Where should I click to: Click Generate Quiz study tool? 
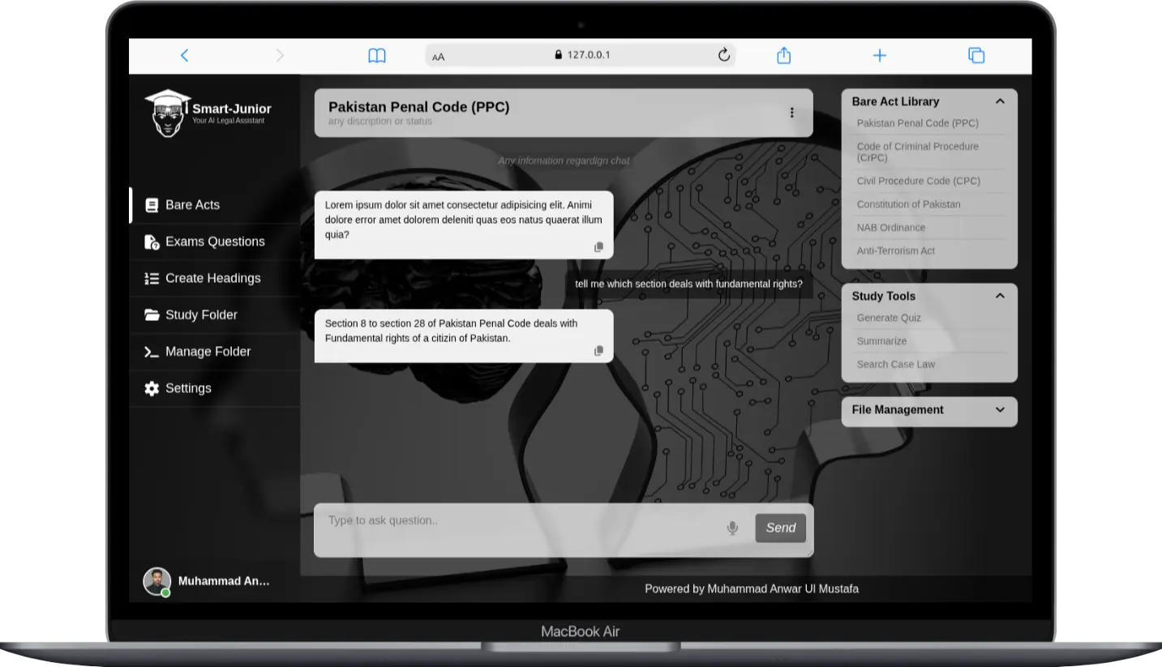click(x=889, y=318)
